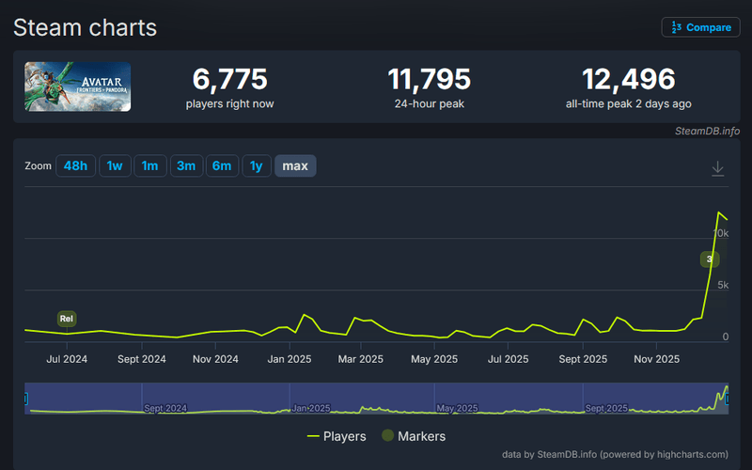Click the marker labeled 3 near the spike
The width and height of the screenshot is (752, 470).
tap(710, 258)
